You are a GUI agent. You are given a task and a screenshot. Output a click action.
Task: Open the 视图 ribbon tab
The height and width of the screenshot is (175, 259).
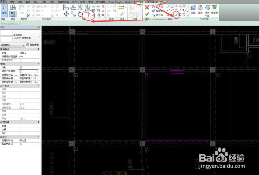(82, 2)
